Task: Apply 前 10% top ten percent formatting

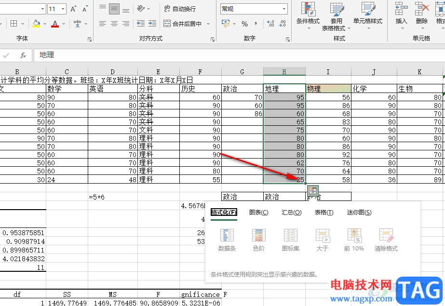Action: click(x=354, y=240)
